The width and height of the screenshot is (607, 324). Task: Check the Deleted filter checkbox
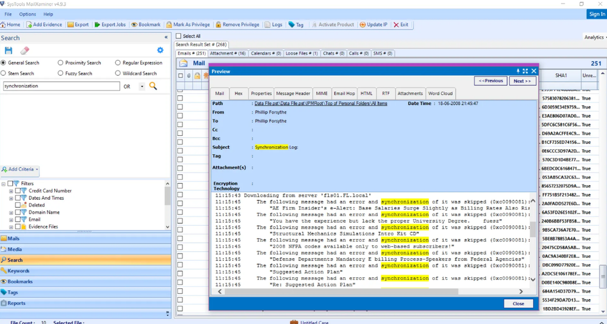click(18, 204)
